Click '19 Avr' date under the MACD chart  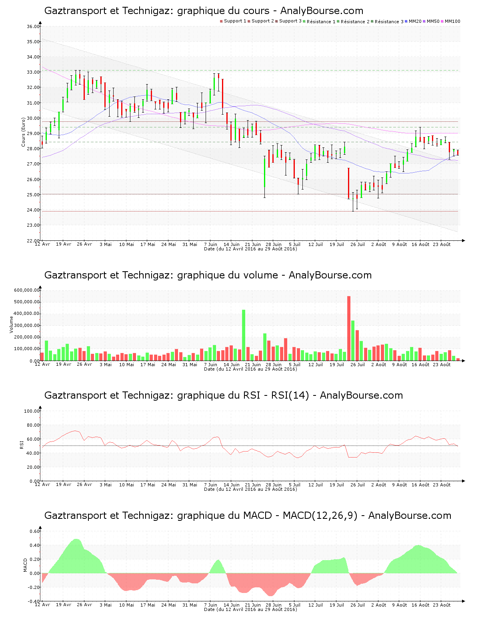pyautogui.click(x=64, y=605)
